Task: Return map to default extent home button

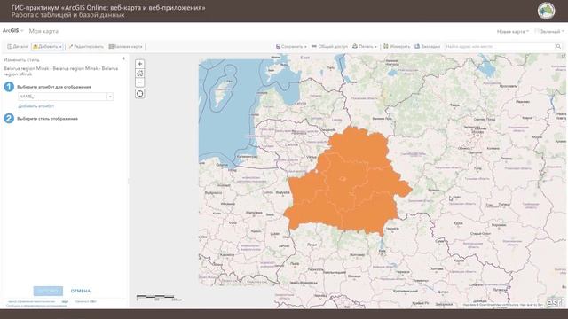Action: pyautogui.click(x=140, y=73)
